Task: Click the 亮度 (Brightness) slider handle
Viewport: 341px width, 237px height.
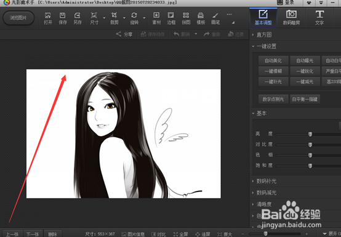Action: 310,134
